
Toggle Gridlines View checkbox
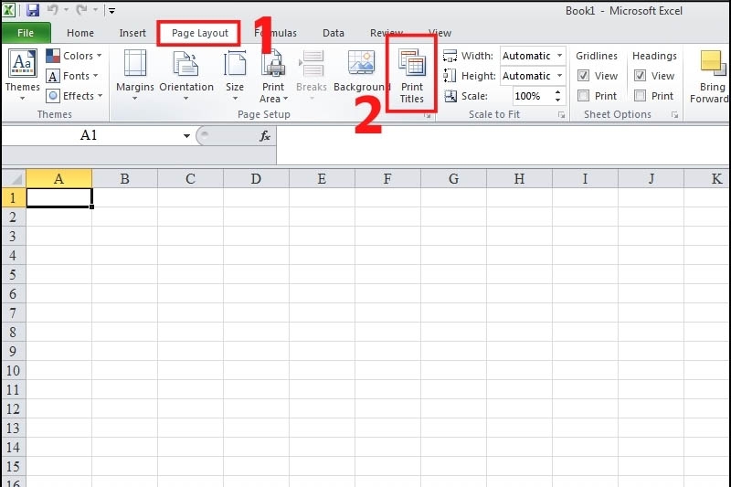click(584, 76)
